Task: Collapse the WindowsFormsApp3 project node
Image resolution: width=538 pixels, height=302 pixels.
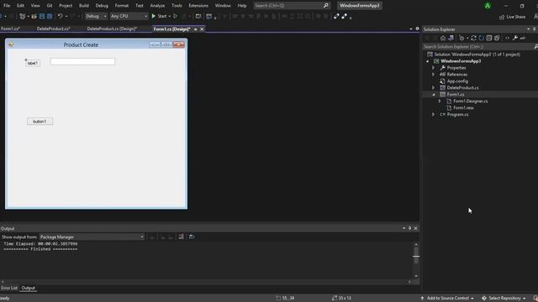Action: click(428, 61)
